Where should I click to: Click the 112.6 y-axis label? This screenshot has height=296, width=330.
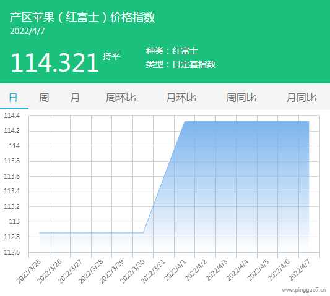click(x=12, y=252)
